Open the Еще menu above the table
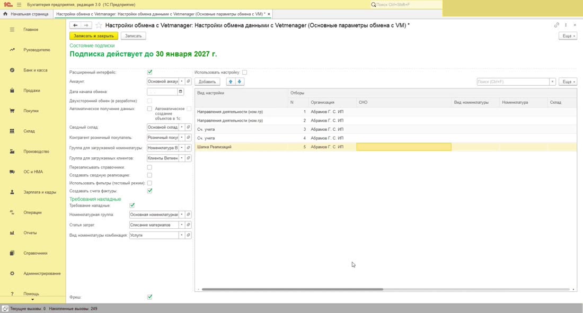Screen dimensions: 583x313 tap(568, 82)
